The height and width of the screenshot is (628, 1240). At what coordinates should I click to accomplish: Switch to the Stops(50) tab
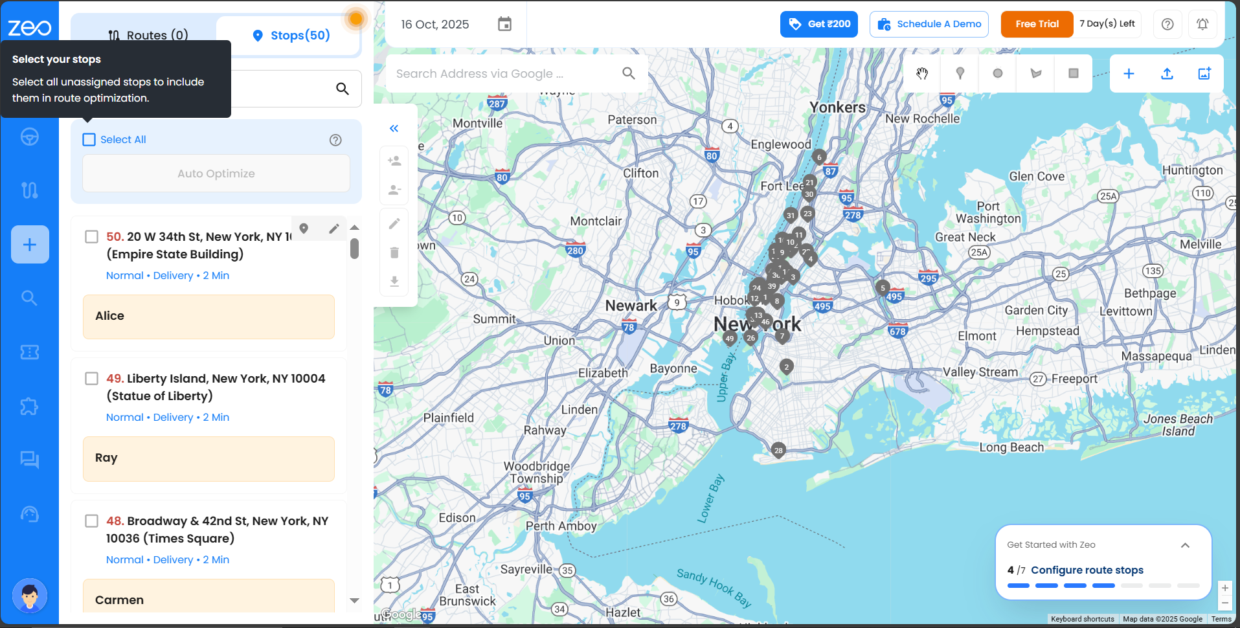(291, 35)
